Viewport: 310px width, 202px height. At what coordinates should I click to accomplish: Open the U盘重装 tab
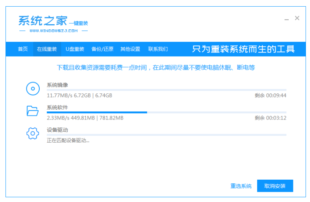[75, 49]
